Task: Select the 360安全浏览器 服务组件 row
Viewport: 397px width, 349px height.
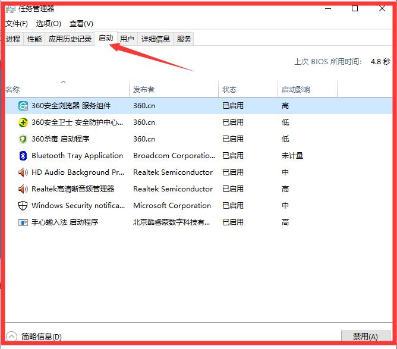Action: click(198, 106)
